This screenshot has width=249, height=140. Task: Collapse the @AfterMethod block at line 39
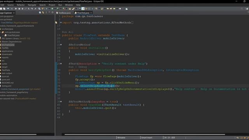point(61,101)
